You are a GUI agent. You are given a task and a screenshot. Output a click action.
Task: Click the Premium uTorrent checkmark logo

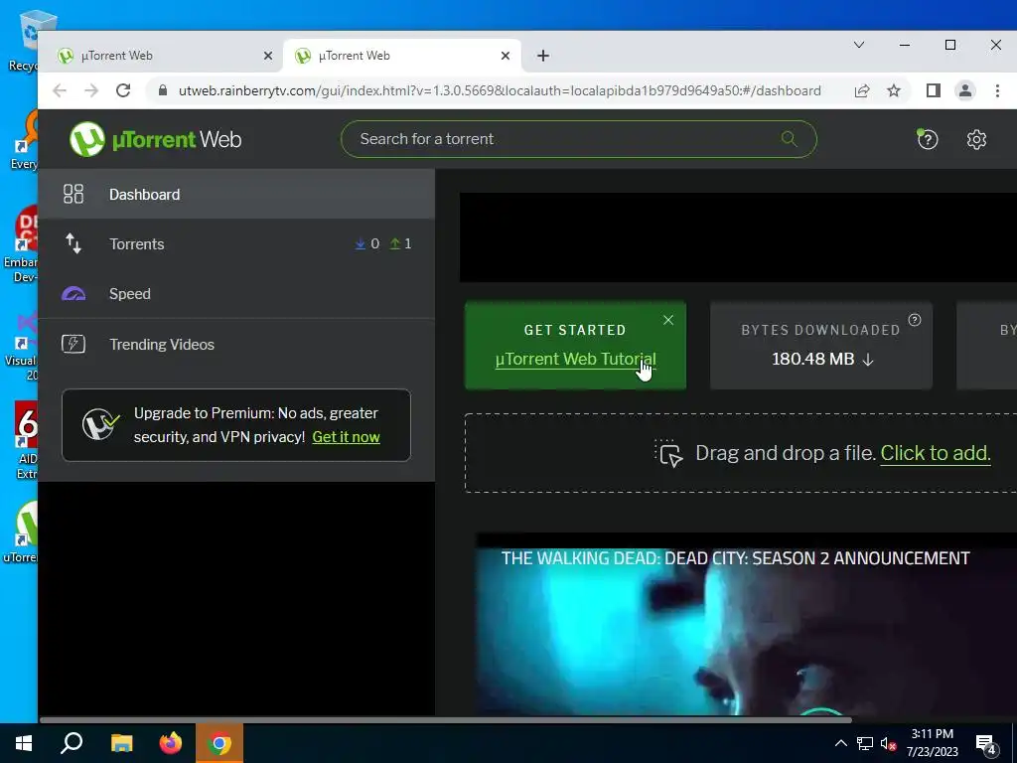click(x=100, y=424)
